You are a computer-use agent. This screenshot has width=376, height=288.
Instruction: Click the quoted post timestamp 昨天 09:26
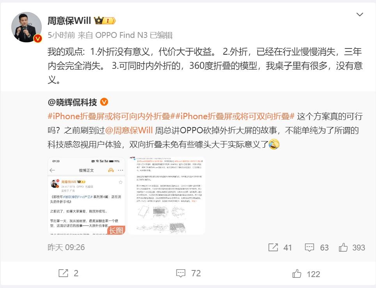pyautogui.click(x=66, y=247)
